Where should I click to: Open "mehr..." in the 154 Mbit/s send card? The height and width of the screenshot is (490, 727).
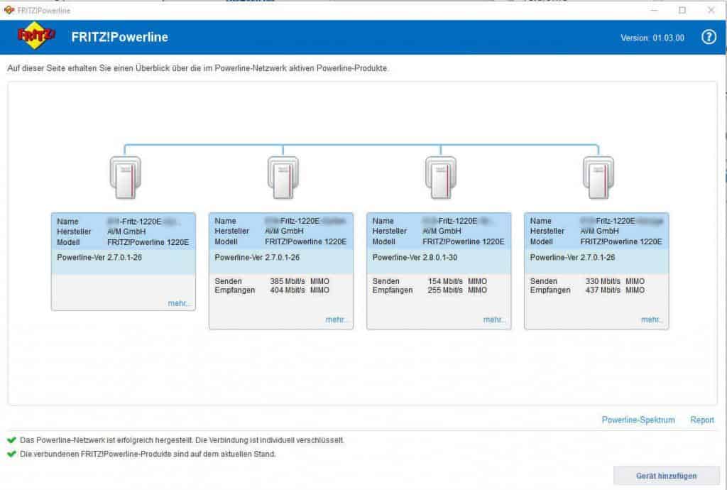pyautogui.click(x=494, y=320)
